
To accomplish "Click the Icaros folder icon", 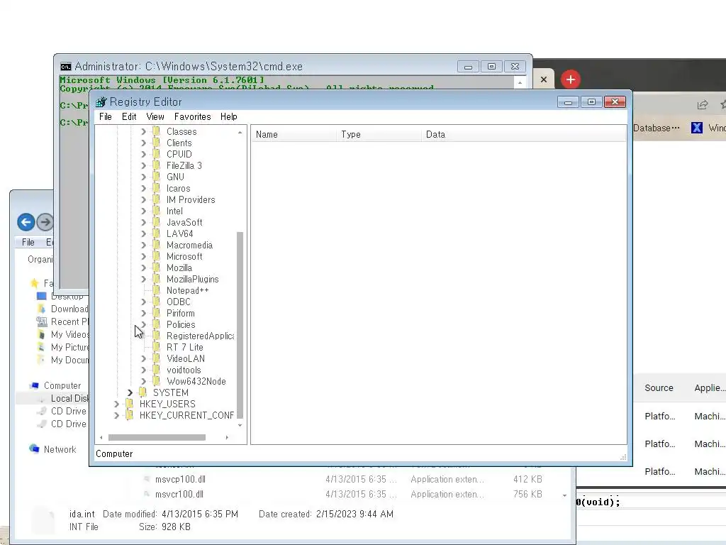I will click(x=157, y=188).
